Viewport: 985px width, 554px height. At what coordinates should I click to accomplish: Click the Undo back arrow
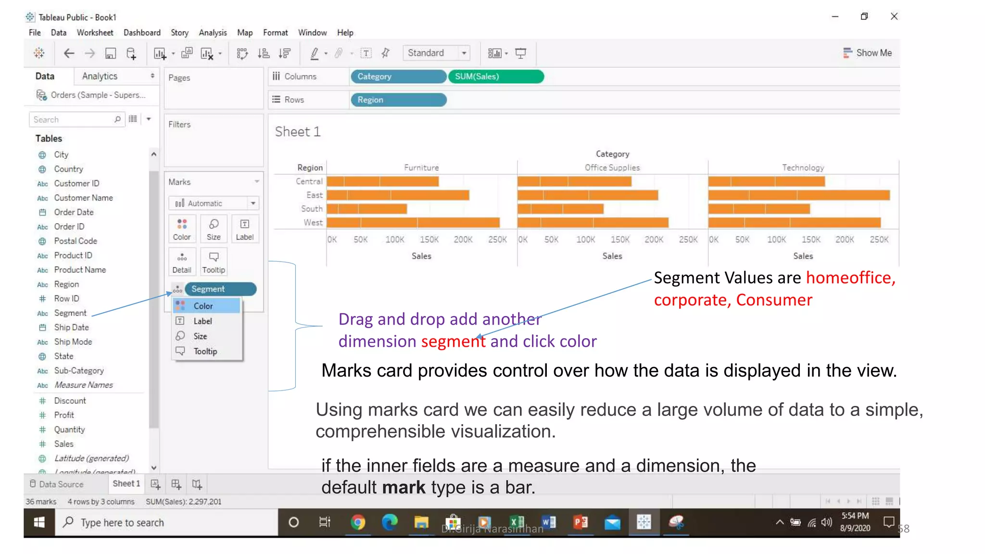tap(69, 53)
